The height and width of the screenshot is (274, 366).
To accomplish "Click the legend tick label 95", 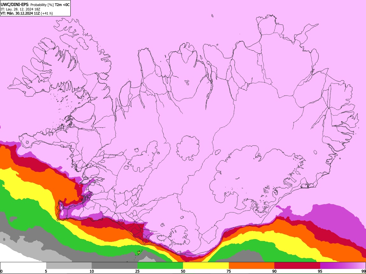I will click(320, 271).
